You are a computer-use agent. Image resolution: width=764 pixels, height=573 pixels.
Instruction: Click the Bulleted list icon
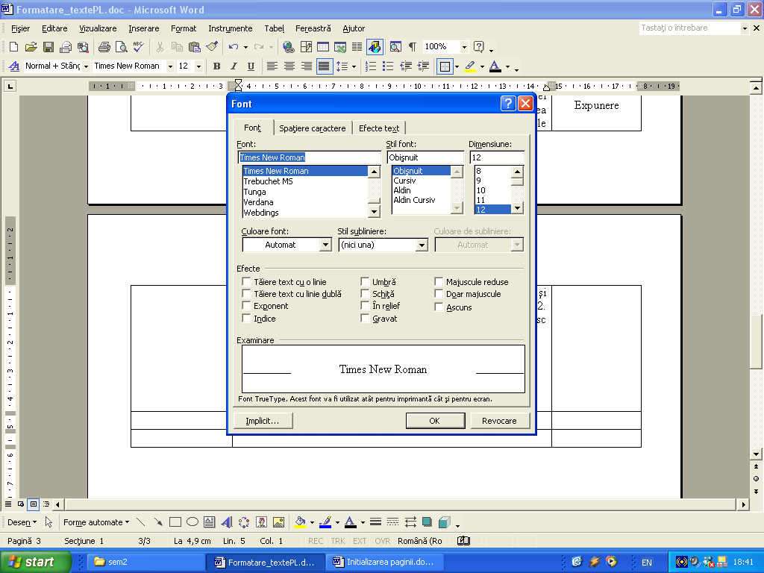click(x=388, y=66)
